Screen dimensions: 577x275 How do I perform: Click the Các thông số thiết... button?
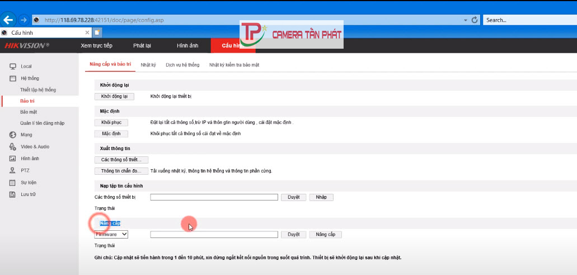(x=121, y=160)
